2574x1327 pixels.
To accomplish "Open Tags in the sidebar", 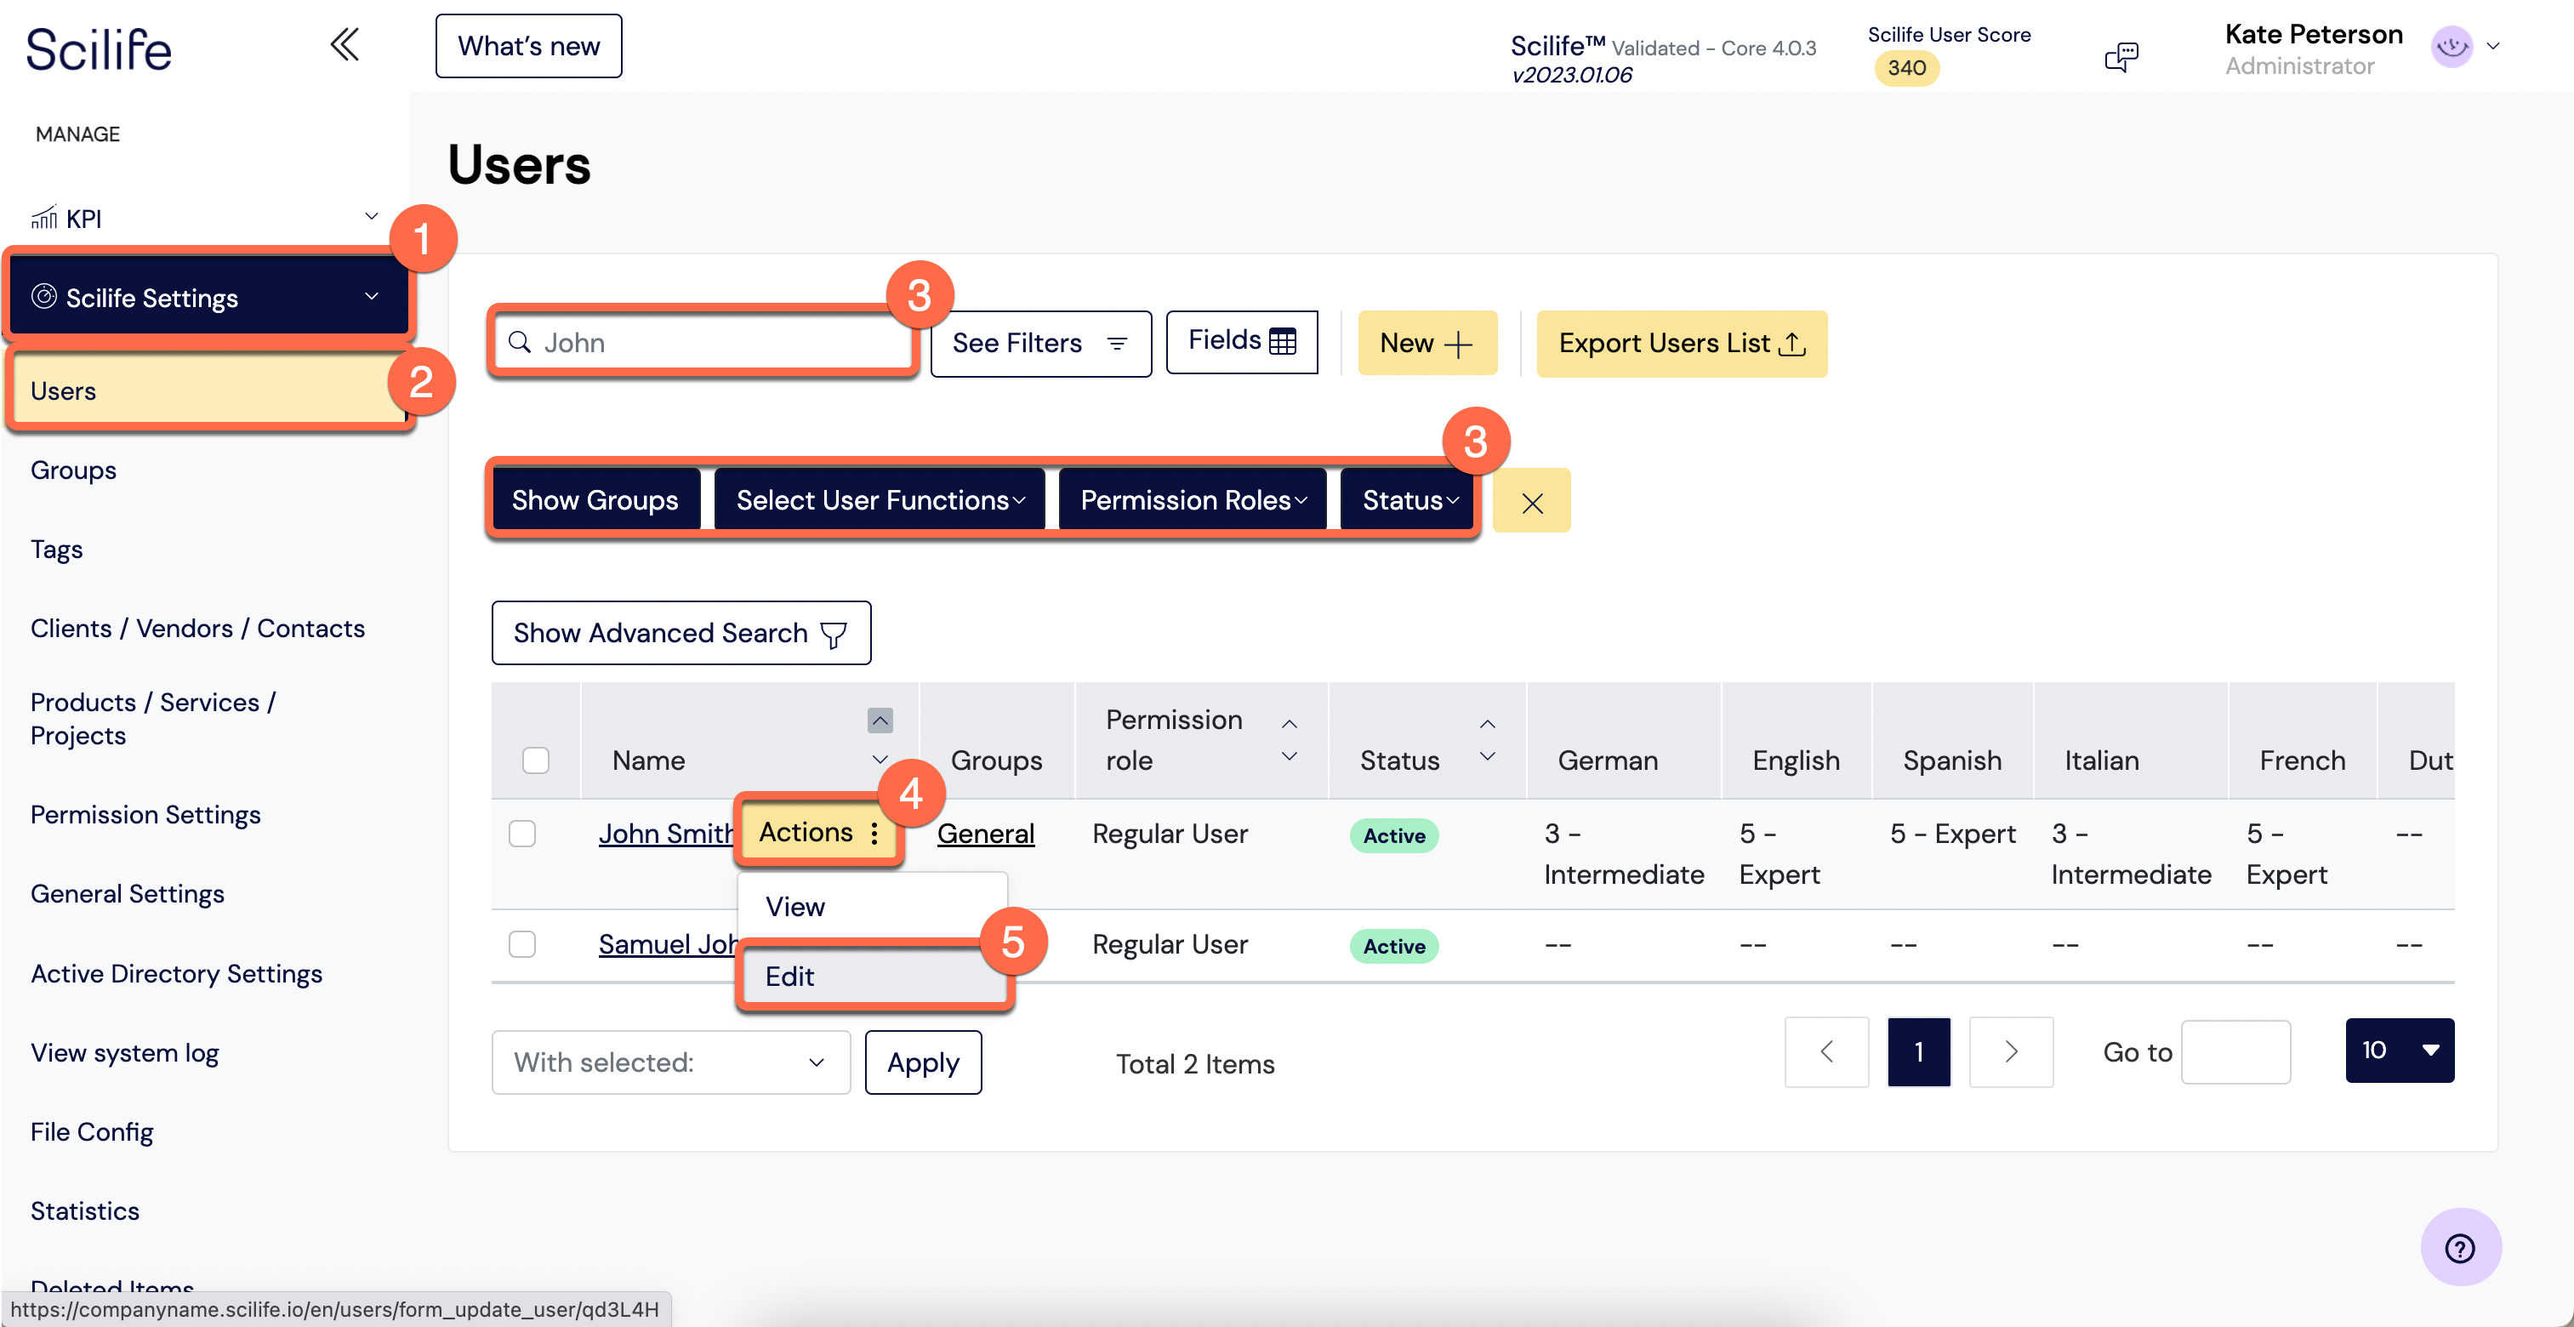I will (x=56, y=549).
